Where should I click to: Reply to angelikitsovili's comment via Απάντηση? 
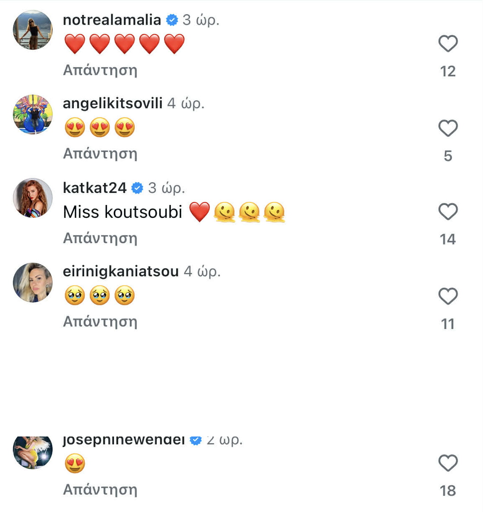(100, 154)
